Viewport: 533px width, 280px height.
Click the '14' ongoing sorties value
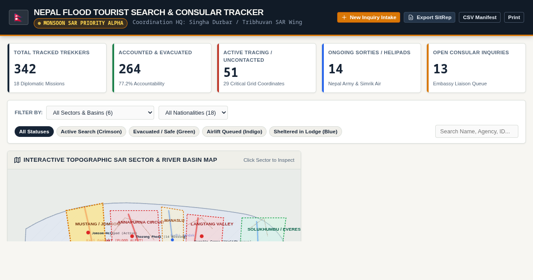click(336, 69)
